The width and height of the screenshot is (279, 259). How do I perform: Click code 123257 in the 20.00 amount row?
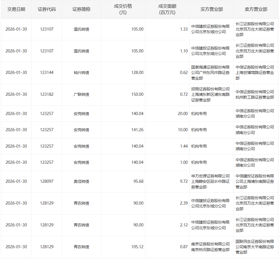[x=46, y=114]
